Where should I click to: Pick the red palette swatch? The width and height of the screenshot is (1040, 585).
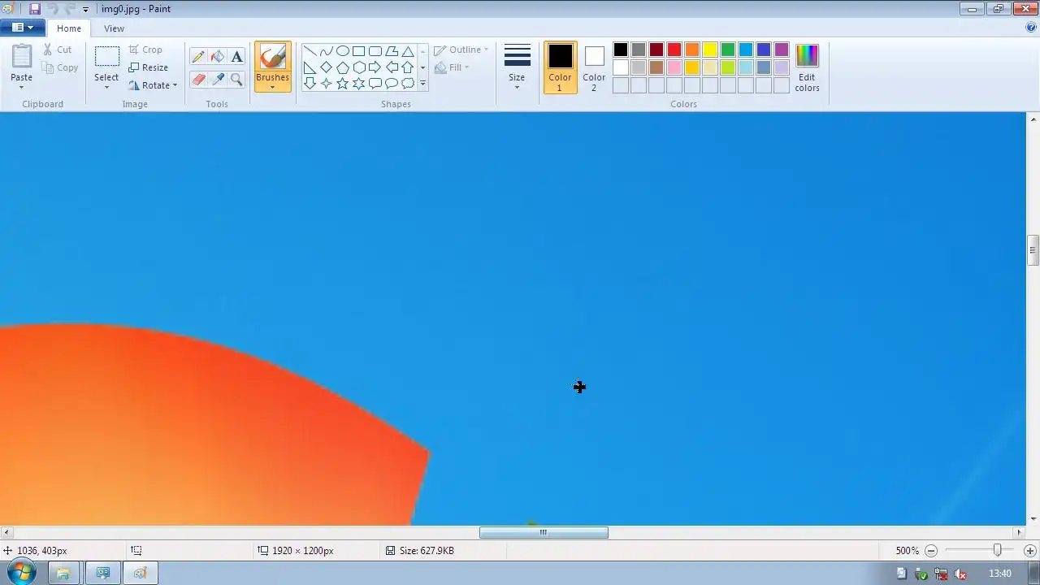pos(674,50)
